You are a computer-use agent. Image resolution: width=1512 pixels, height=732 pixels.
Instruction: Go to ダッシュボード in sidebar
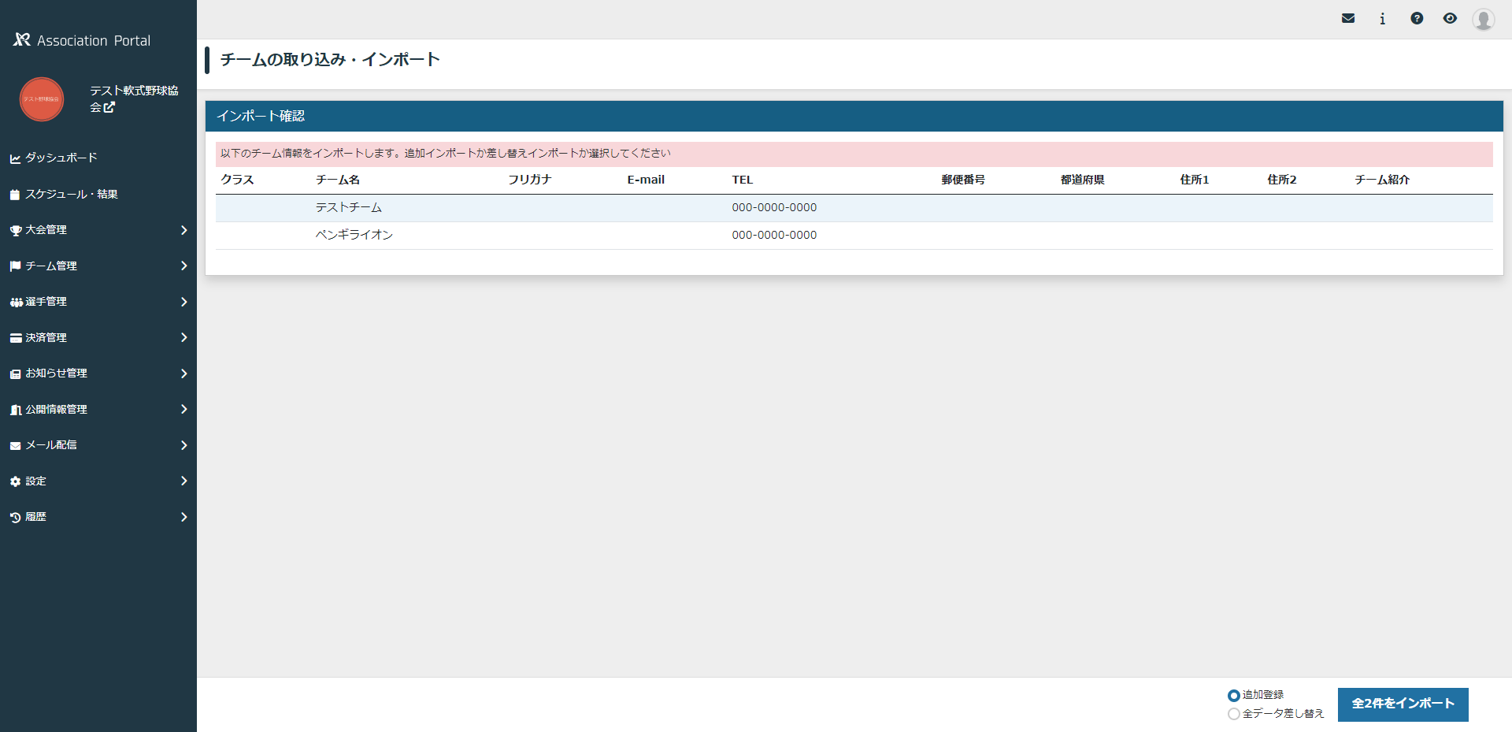(61, 158)
